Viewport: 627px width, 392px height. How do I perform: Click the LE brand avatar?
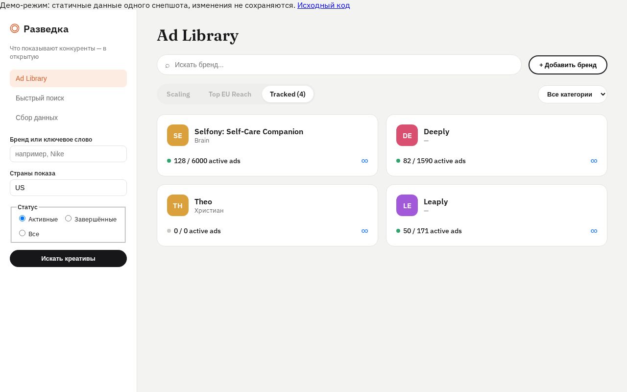tap(407, 205)
